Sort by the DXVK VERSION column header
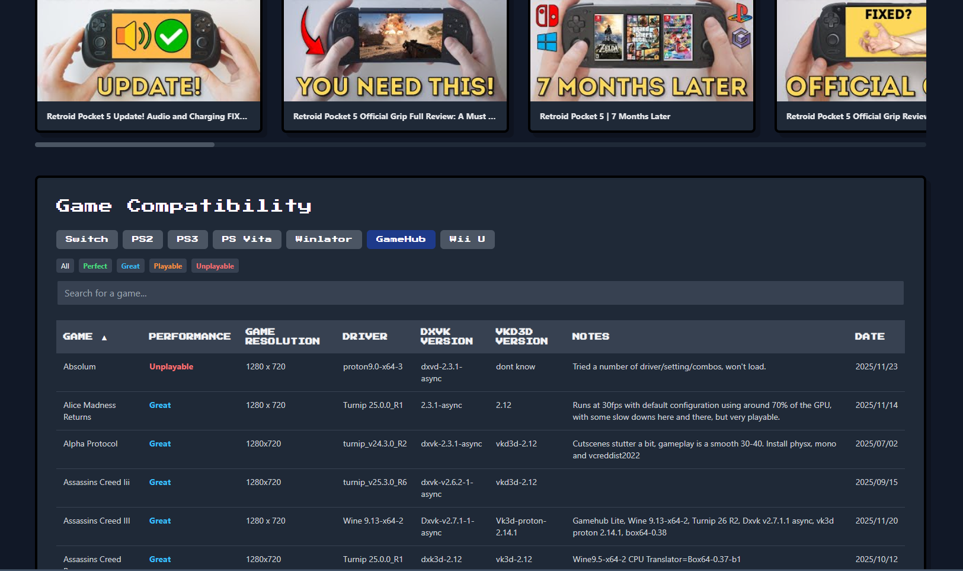The width and height of the screenshot is (963, 571). coord(446,336)
